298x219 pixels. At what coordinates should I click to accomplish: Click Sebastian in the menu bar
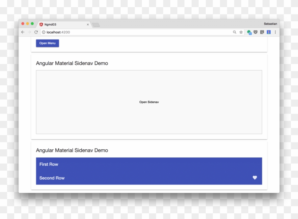click(271, 23)
